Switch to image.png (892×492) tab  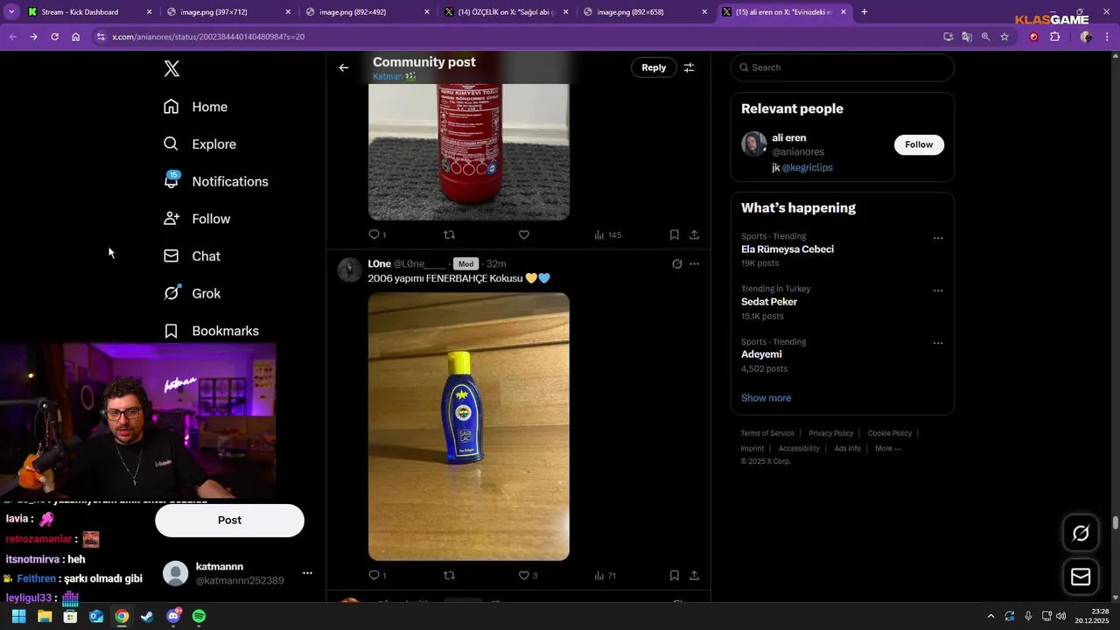point(367,12)
